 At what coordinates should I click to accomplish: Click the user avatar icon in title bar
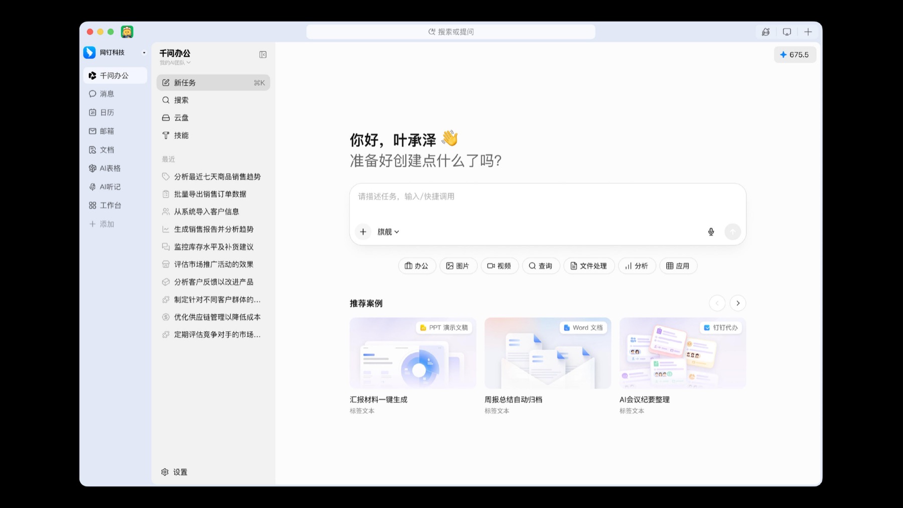click(127, 32)
